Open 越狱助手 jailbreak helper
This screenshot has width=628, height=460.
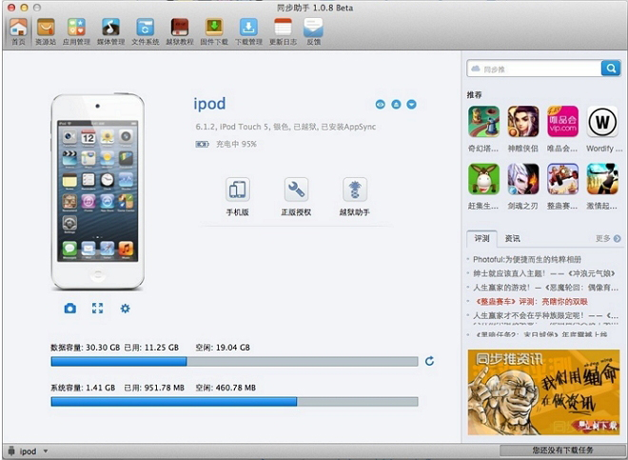(355, 196)
